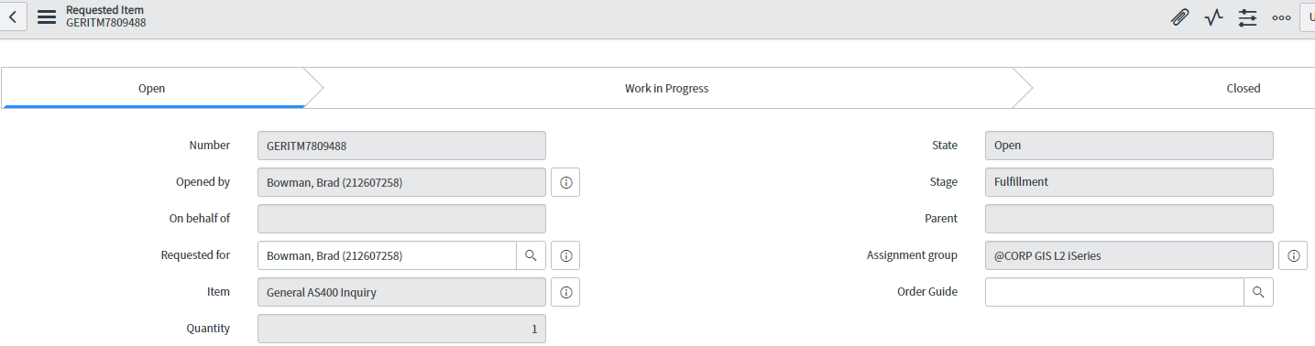1315x346 pixels.
Task: Search lookup for Order Guide field
Action: pyautogui.click(x=1258, y=292)
